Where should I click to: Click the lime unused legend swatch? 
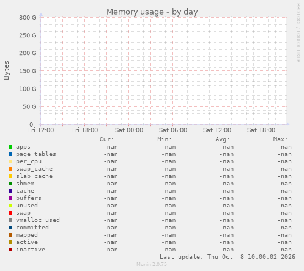10,206
